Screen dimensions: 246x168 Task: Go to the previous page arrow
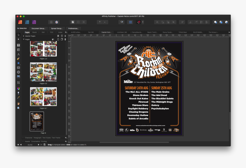(x=21, y=145)
